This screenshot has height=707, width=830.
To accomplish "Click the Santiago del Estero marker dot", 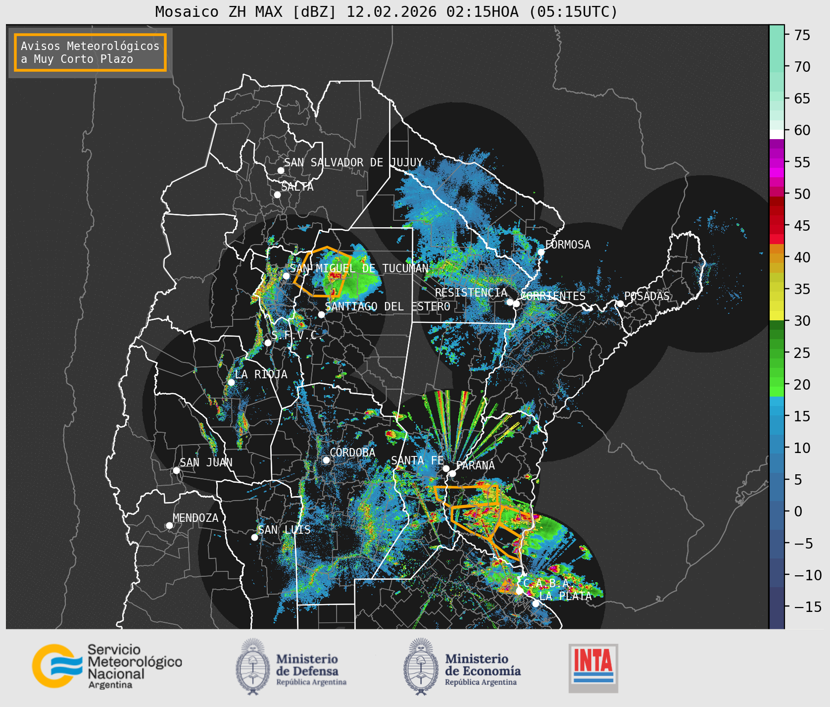I will pos(321,314).
